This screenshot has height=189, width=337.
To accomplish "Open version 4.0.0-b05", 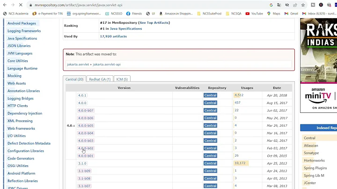I will point(86,125).
